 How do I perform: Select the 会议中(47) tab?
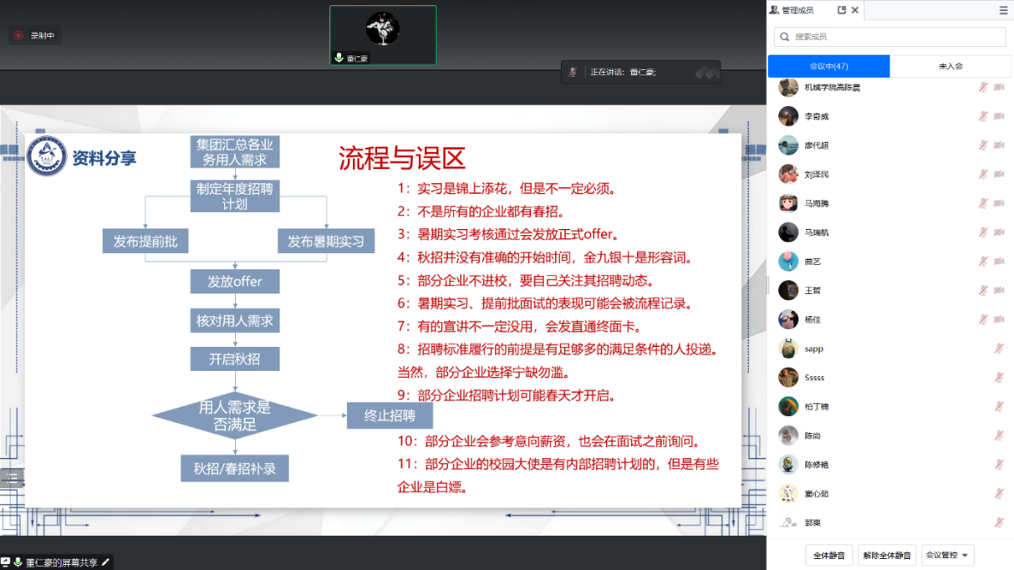pos(828,66)
